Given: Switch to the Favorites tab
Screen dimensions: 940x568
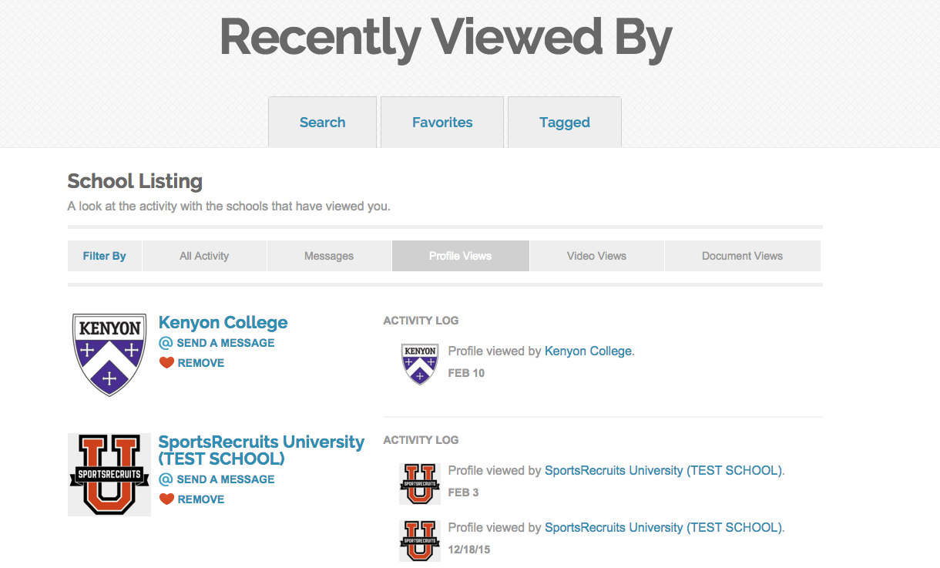Looking at the screenshot, I should (442, 122).
